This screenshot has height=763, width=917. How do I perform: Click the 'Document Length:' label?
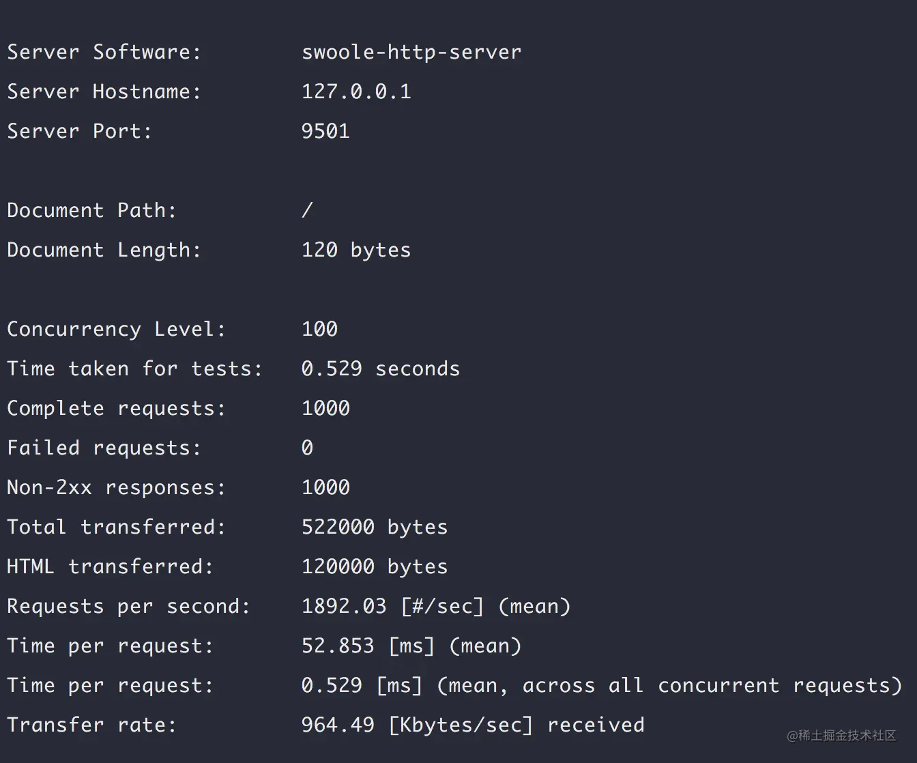click(104, 250)
